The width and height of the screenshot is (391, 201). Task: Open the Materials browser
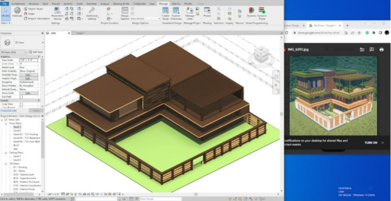pos(17,12)
